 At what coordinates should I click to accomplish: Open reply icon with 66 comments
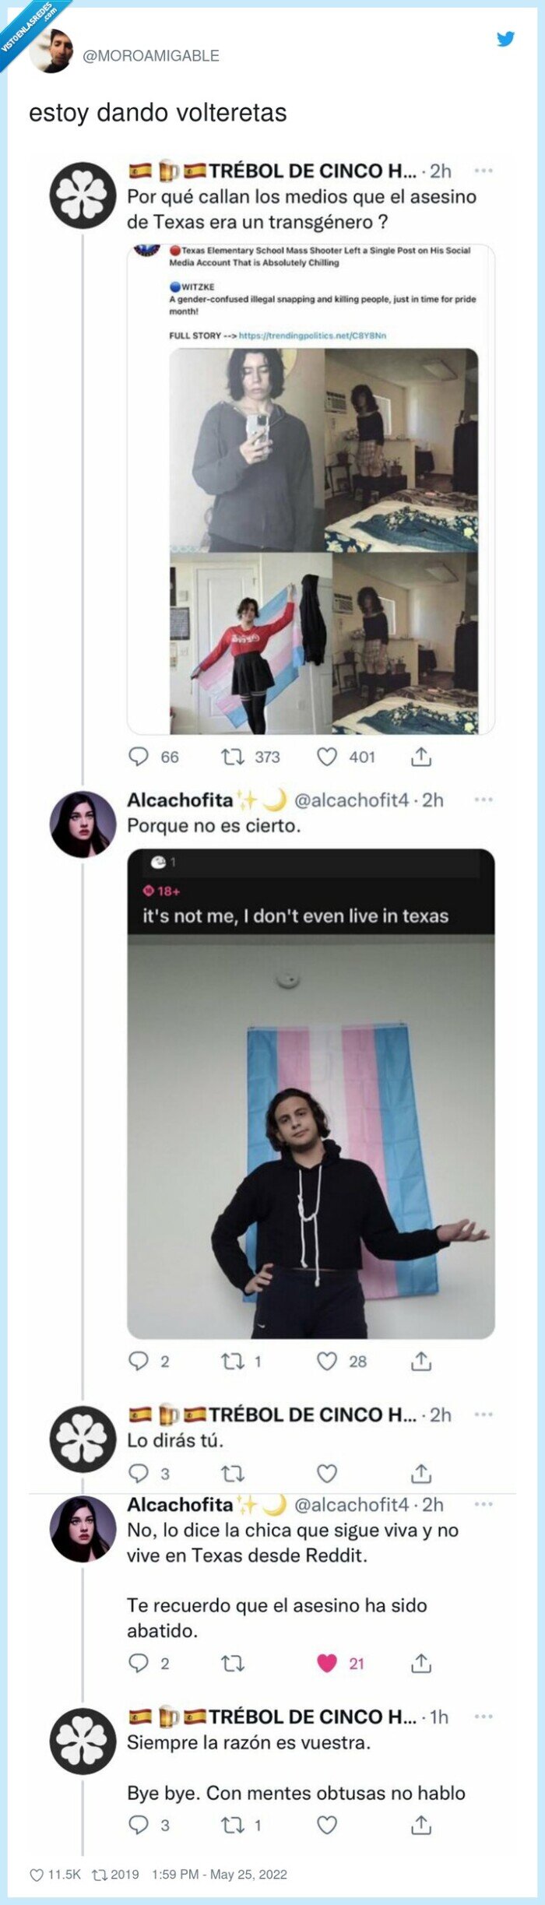pyautogui.click(x=139, y=756)
